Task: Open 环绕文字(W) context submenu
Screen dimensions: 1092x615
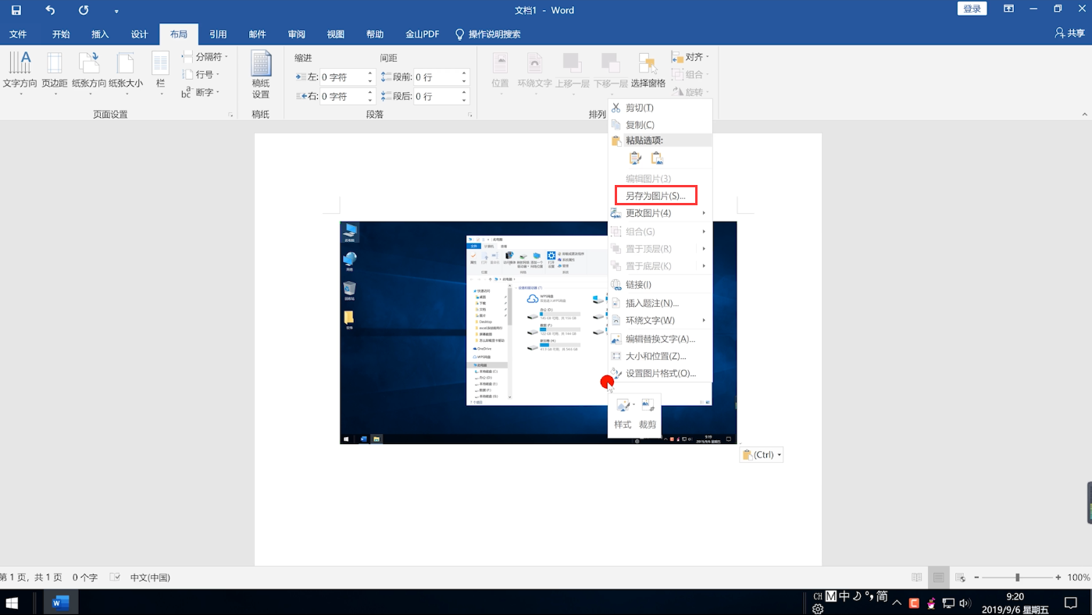Action: point(660,320)
